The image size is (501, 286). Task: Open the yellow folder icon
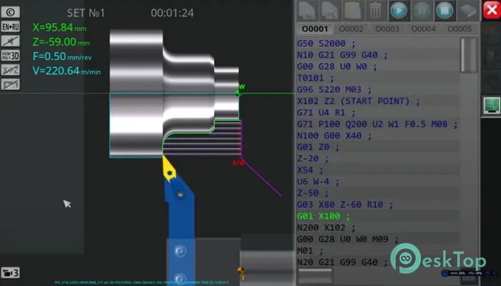pos(353,11)
